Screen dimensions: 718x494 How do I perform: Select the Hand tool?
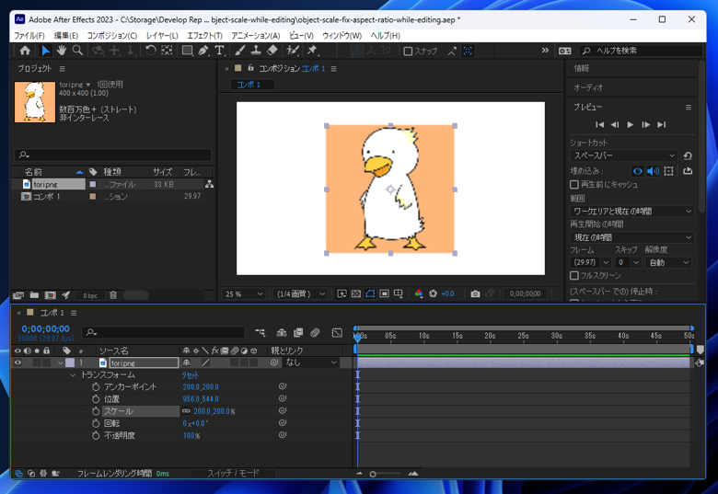coord(61,51)
